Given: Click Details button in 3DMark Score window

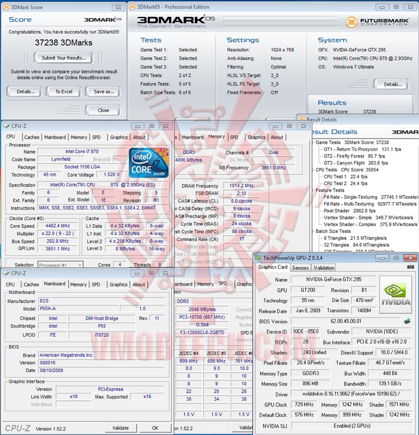Looking at the screenshot, I should coord(25,92).
